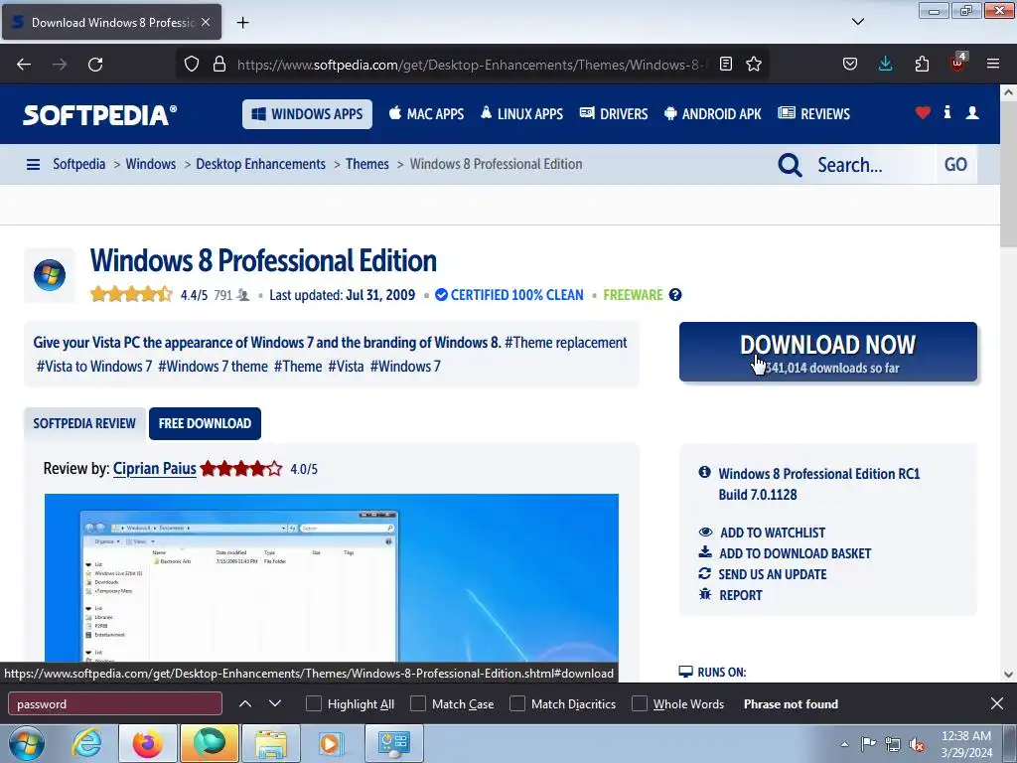Click the info icon in header
Image resolution: width=1017 pixels, height=763 pixels.
(x=947, y=112)
